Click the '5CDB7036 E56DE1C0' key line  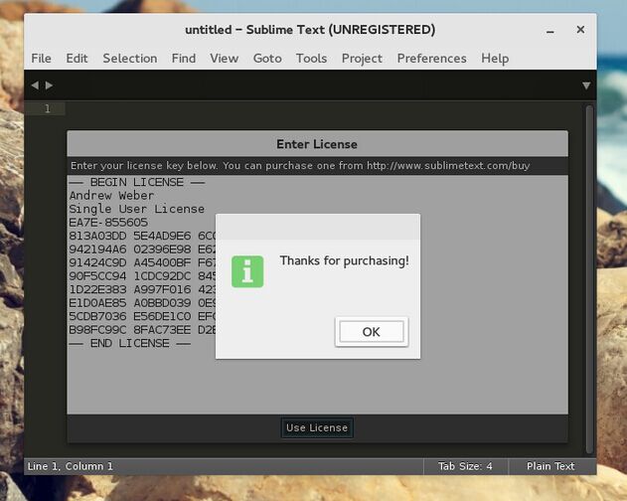(x=142, y=316)
